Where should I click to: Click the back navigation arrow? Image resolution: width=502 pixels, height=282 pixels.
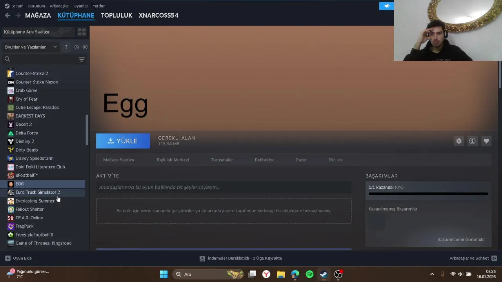(x=7, y=15)
